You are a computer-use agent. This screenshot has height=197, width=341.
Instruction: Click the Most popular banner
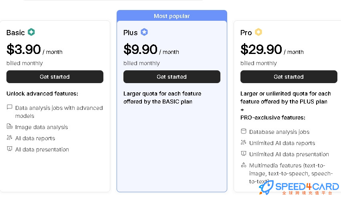click(x=172, y=16)
